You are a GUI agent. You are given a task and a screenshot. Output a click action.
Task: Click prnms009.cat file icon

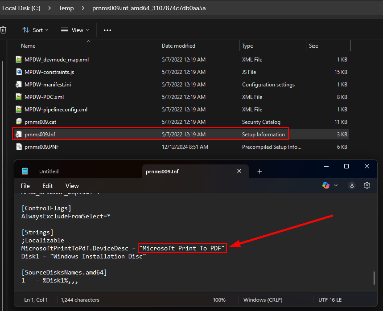[19, 122]
